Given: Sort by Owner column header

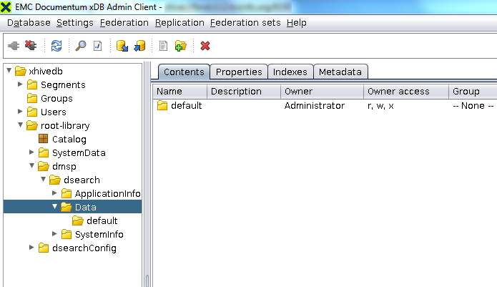Looking at the screenshot, I should tap(322, 92).
